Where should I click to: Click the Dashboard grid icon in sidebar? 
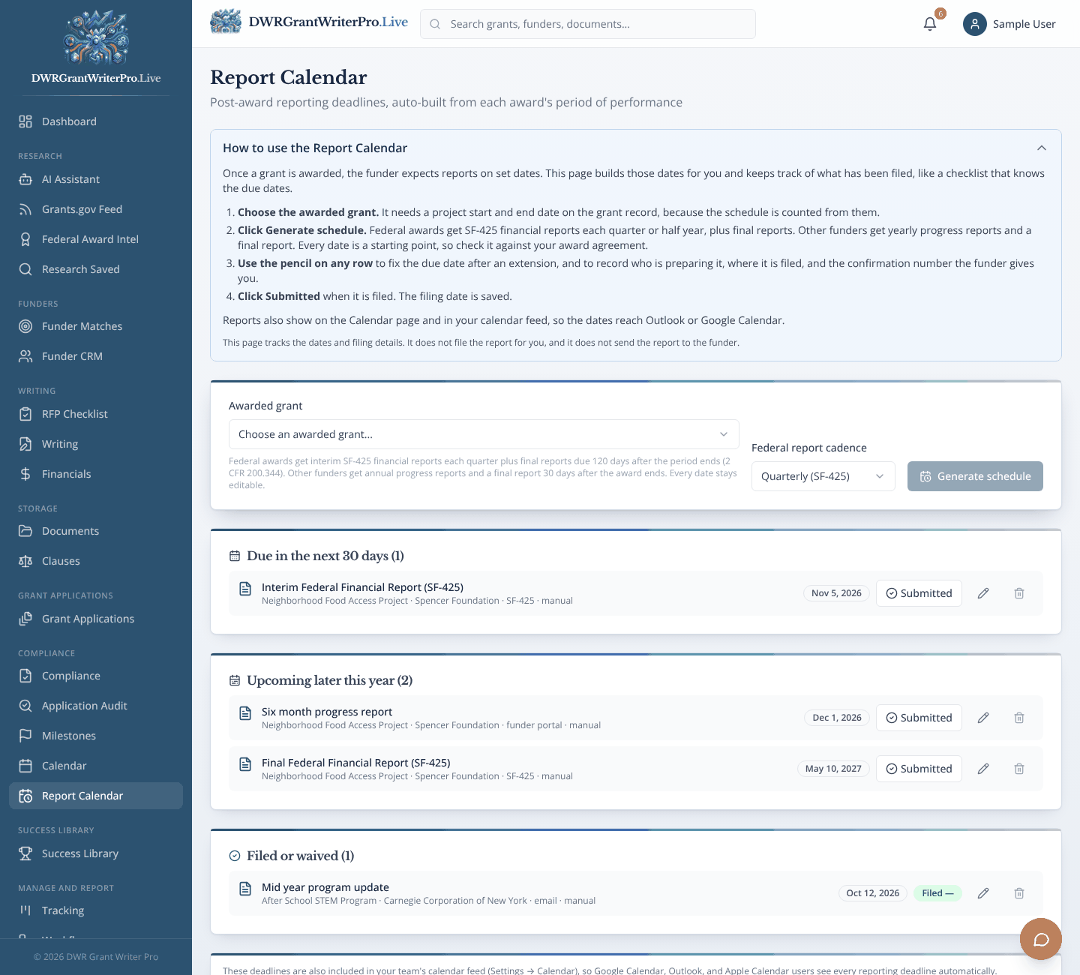pos(25,121)
